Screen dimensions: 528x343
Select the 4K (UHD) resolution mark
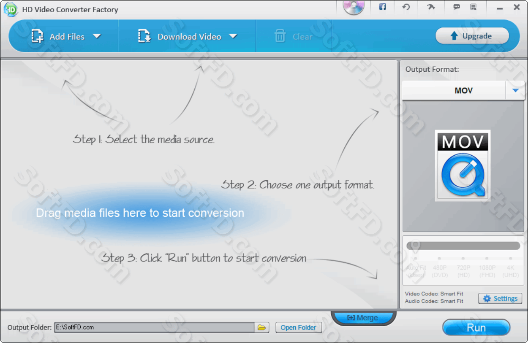click(511, 268)
